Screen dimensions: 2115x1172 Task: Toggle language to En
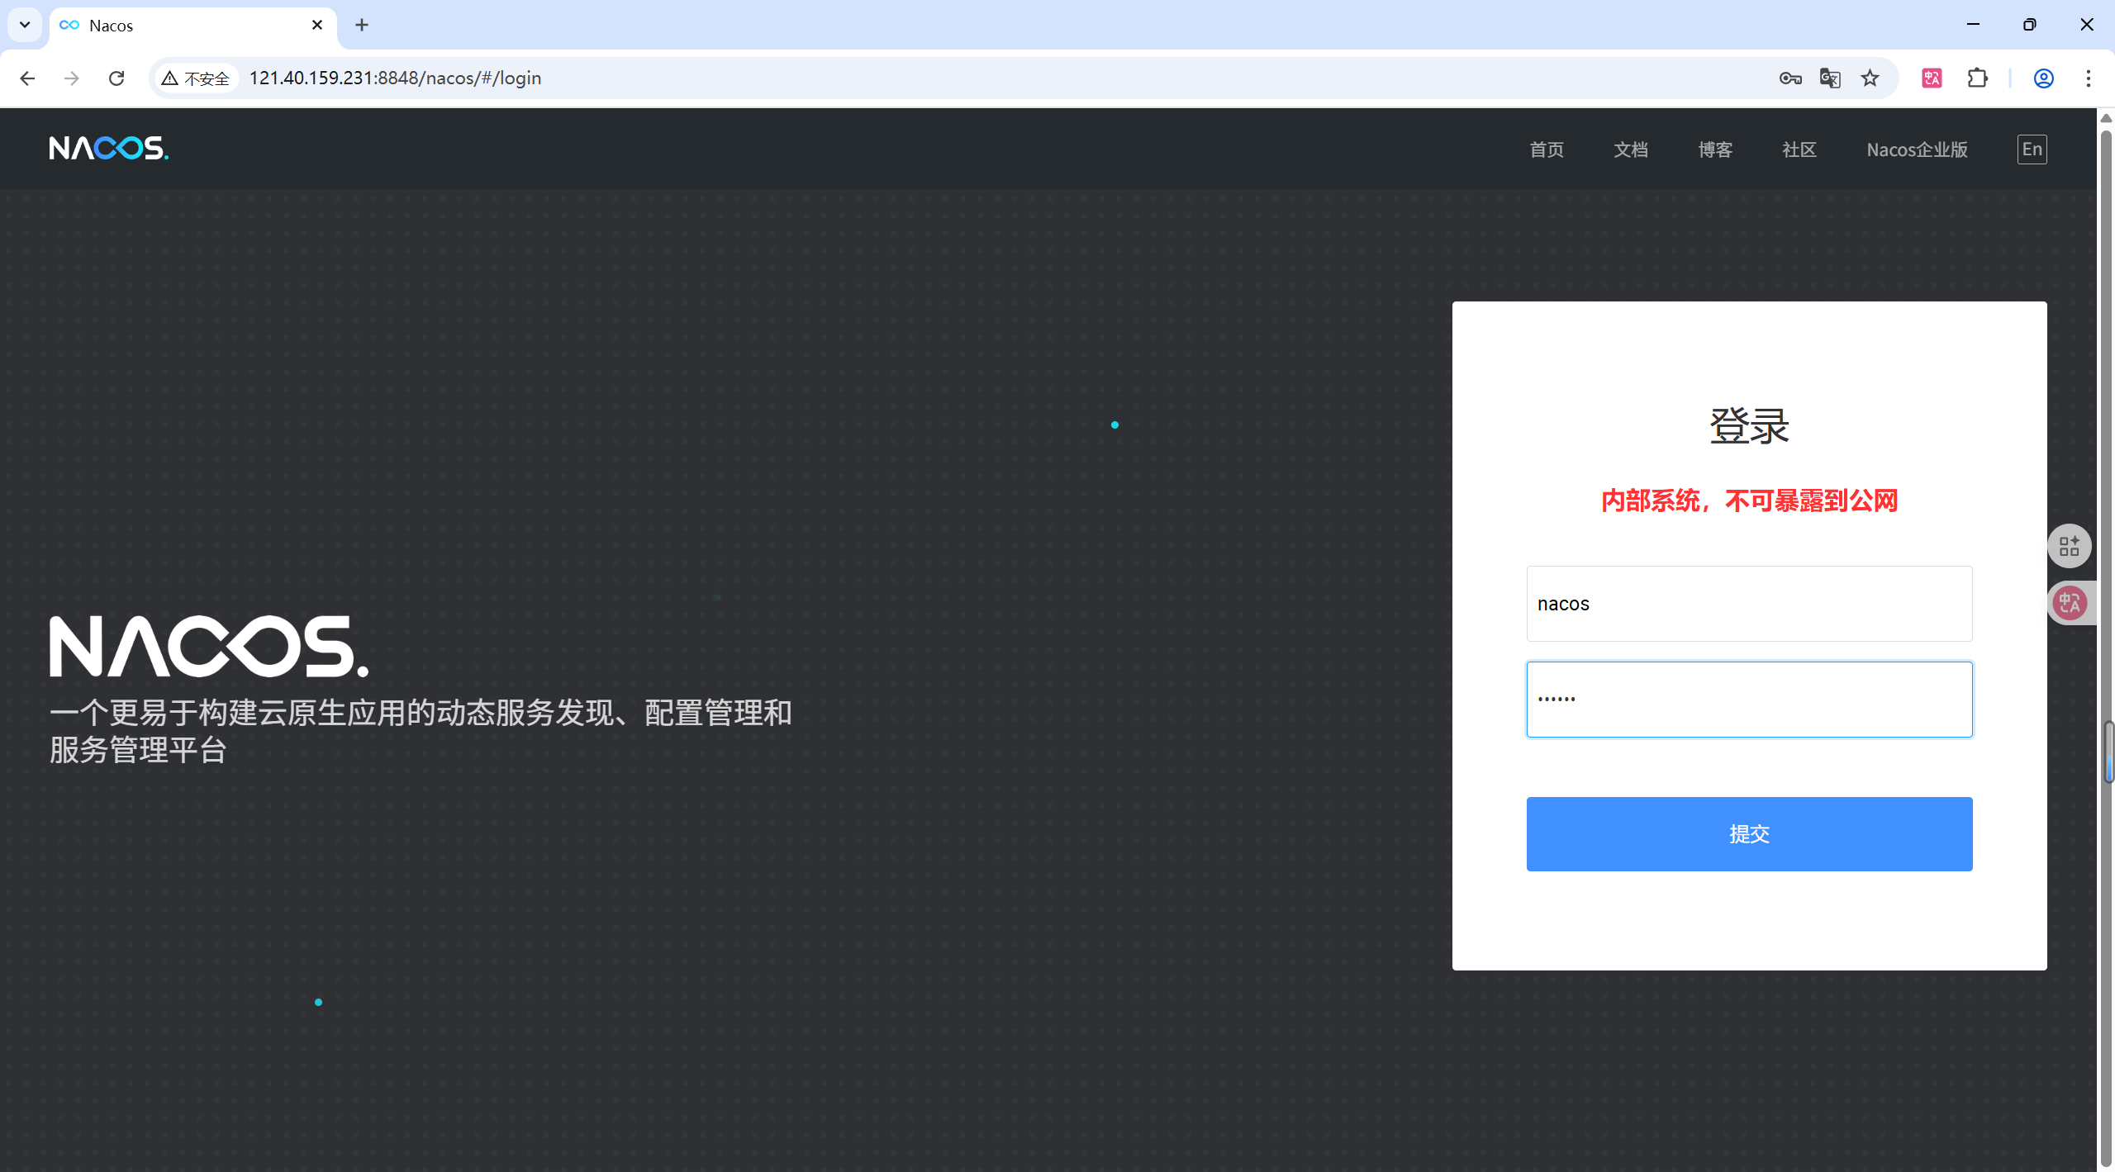2032,149
